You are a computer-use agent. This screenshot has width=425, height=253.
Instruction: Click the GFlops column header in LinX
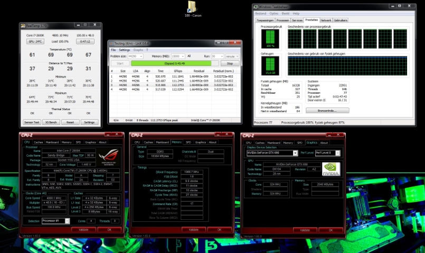point(178,71)
